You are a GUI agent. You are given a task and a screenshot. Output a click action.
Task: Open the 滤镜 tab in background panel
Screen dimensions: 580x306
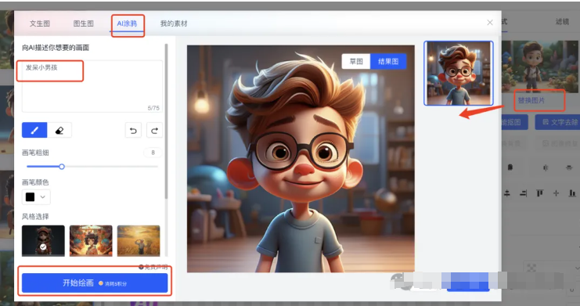(x=562, y=22)
